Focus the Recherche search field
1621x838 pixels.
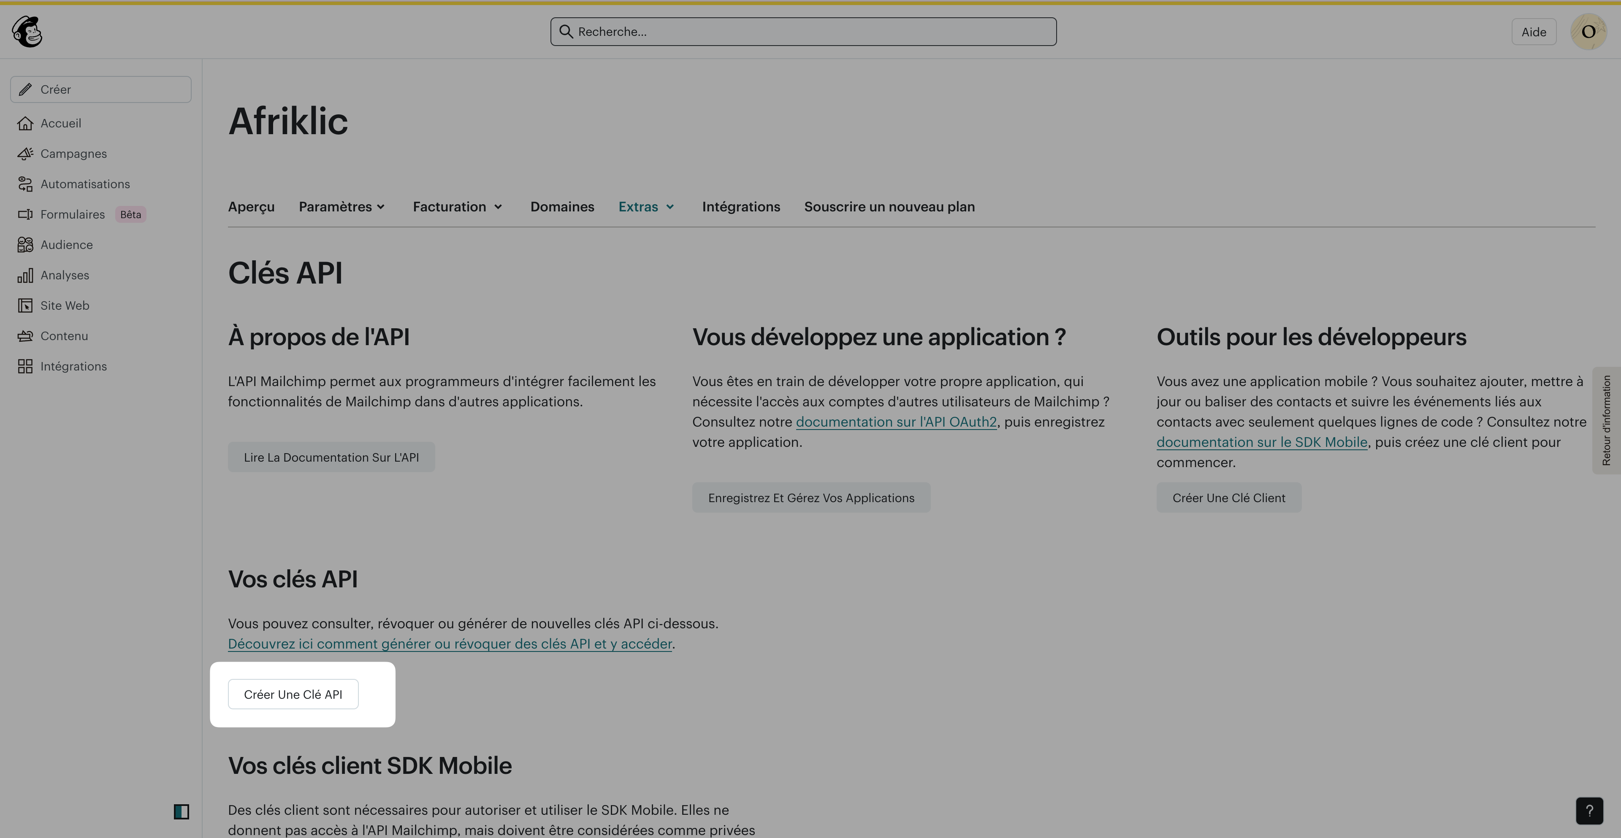(803, 32)
